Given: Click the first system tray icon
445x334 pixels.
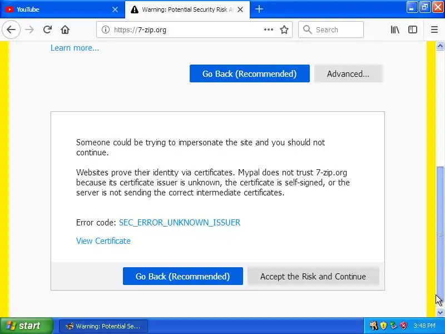Looking at the screenshot, I should tap(373, 326).
